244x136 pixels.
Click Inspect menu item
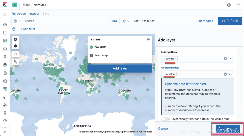(34, 14)
